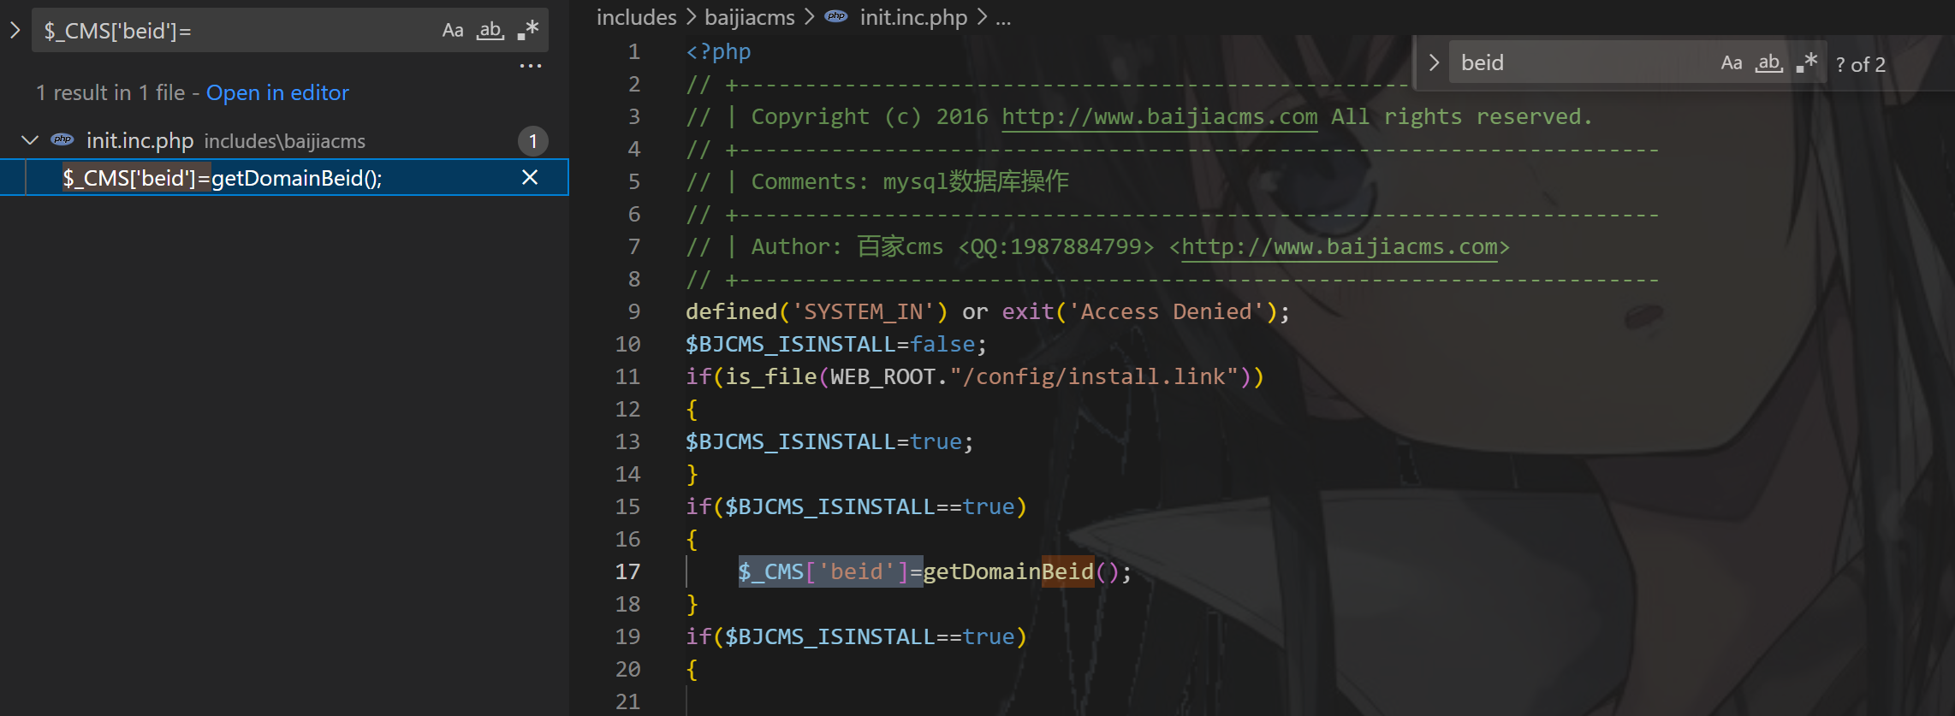The image size is (1955, 716).
Task: Click 'Copyright (c) 2016' comment text
Action: pos(870,116)
